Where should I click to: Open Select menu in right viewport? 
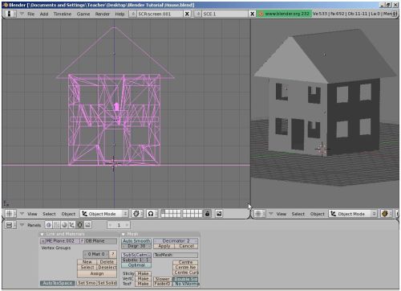coord(298,214)
